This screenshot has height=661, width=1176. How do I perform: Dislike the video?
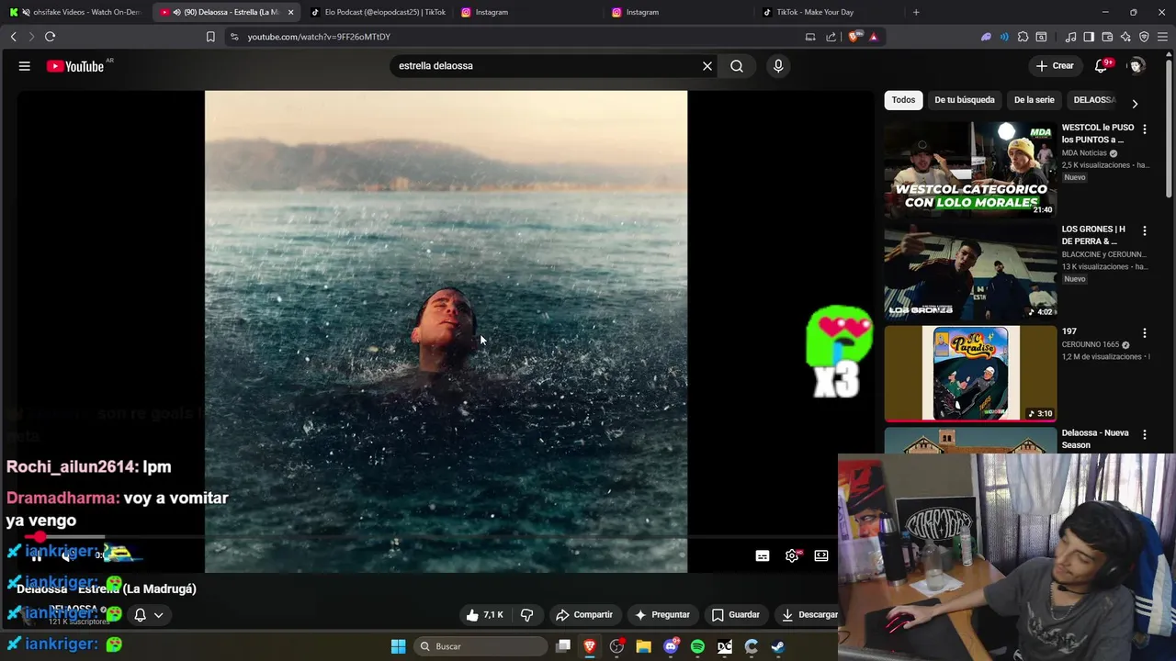527,615
